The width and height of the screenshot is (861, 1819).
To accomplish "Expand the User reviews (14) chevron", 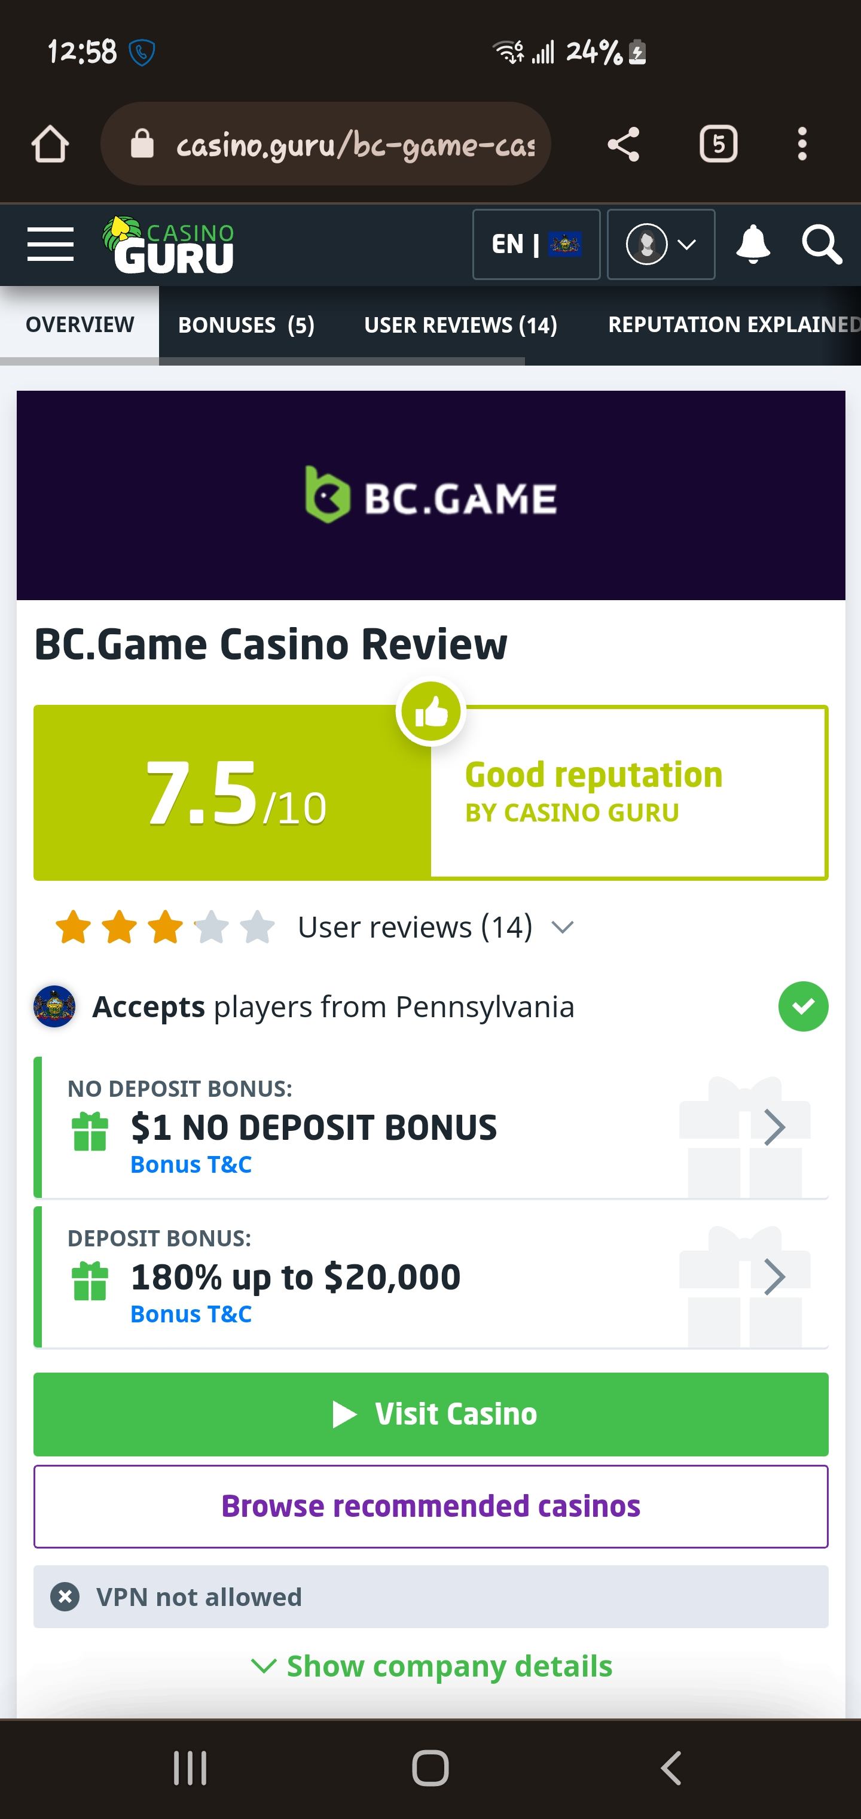I will (563, 926).
